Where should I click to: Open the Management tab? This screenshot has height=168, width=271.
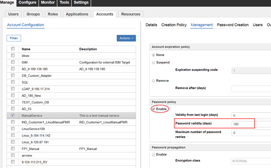pos(202,25)
